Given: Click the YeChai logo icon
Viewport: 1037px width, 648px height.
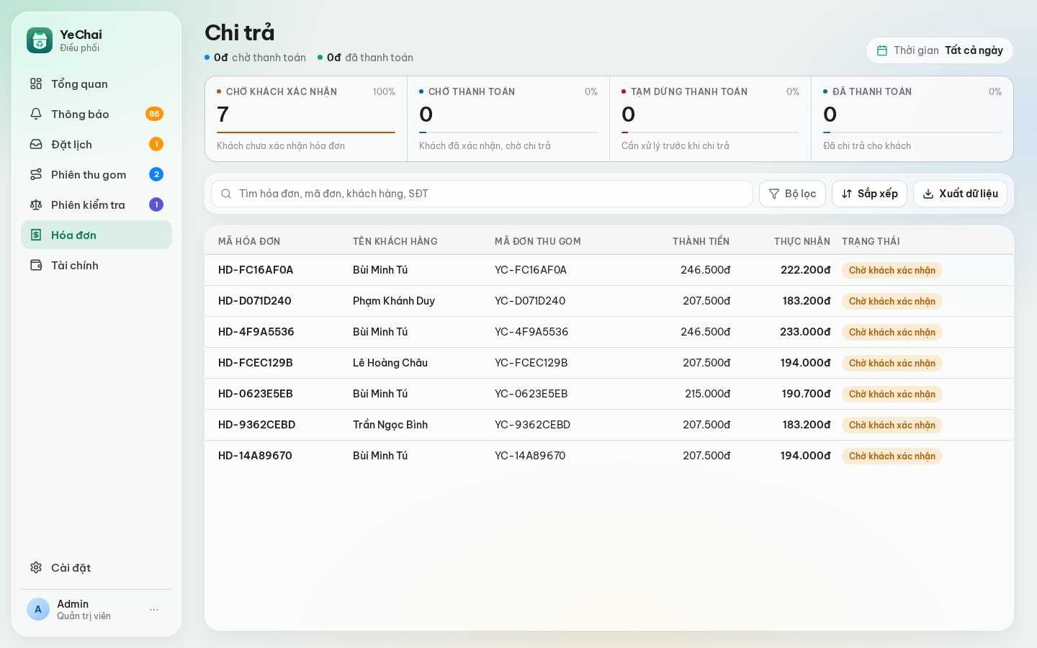Looking at the screenshot, I should [40, 40].
